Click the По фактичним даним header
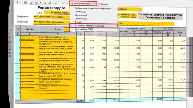The width and height of the screenshot is (193, 108). 136,29
